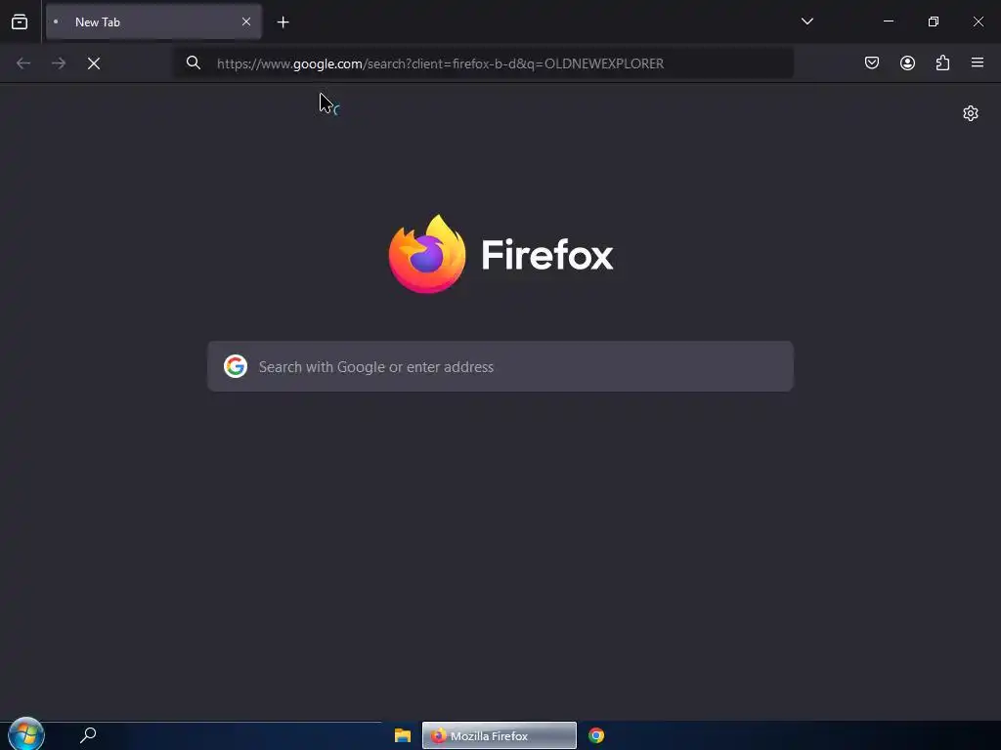Click the search magnifier in address bar
This screenshot has height=750, width=1001.
pos(194,62)
